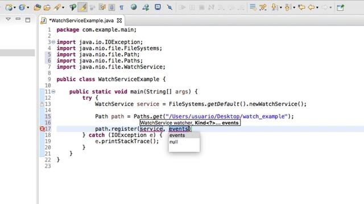Click "import java.nio.file.WatchService;" on line 7
The height and width of the screenshot is (204, 364).
click(x=111, y=67)
